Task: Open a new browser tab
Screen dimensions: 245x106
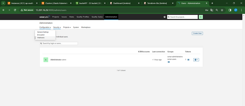Action: pos(212,3)
